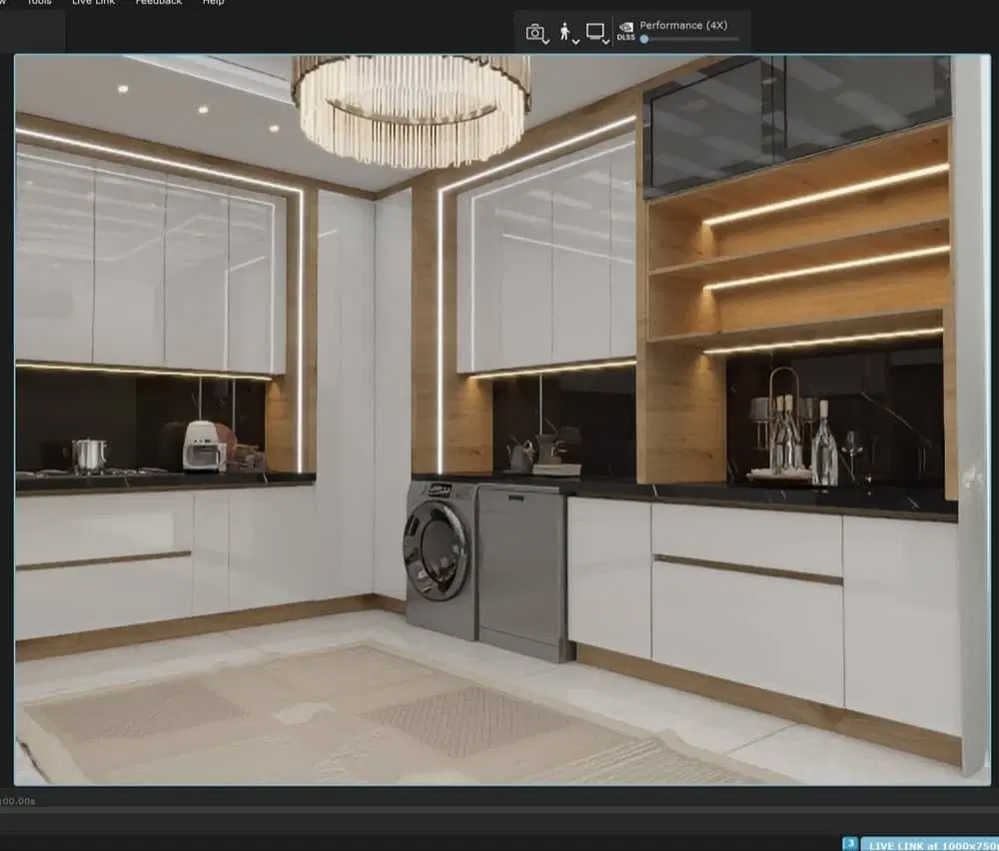Open the display monitor dropdown
Viewport: 999px width, 851px height.
click(597, 33)
